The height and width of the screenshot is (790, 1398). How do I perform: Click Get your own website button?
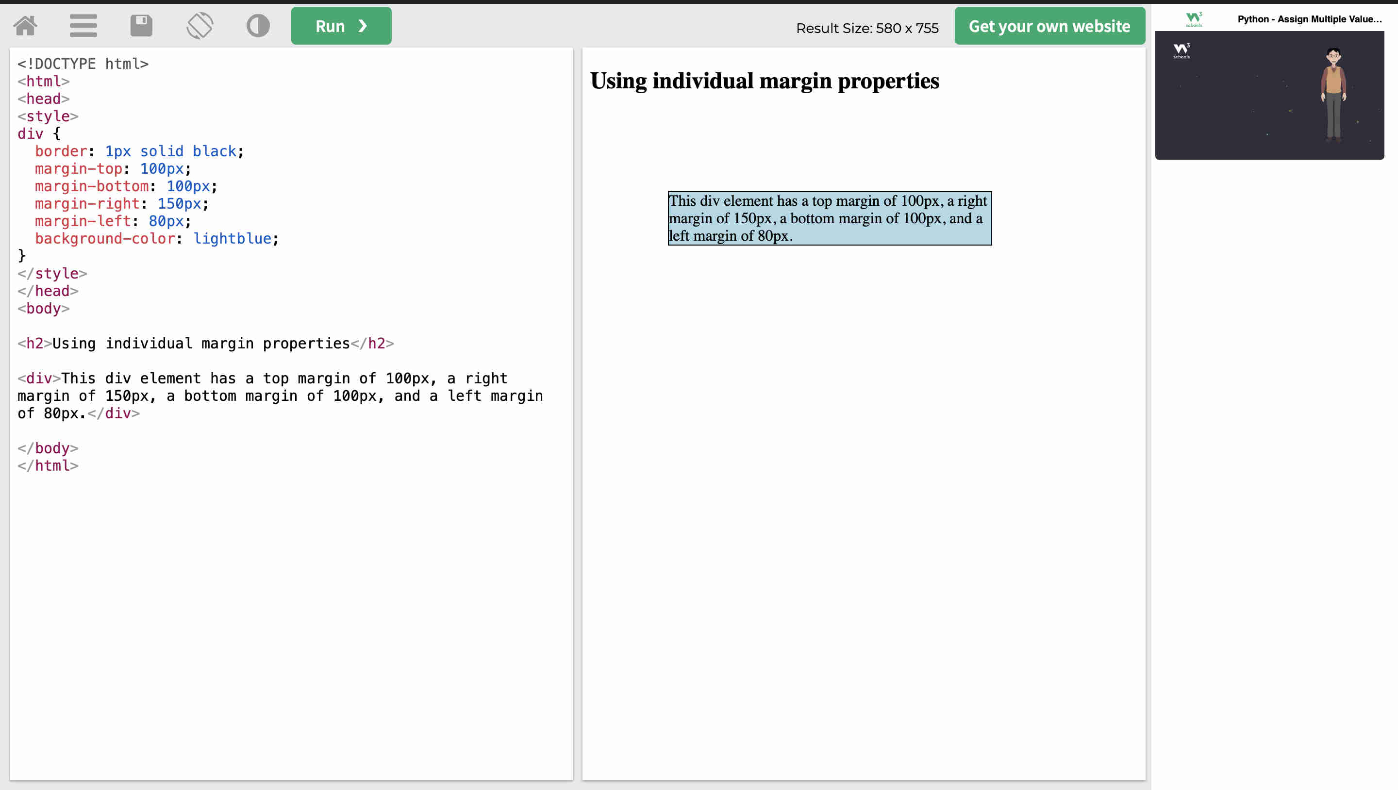tap(1049, 26)
